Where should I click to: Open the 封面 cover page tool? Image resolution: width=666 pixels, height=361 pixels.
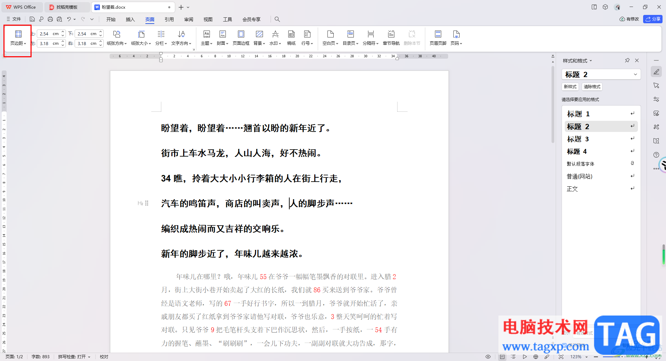tap(222, 38)
